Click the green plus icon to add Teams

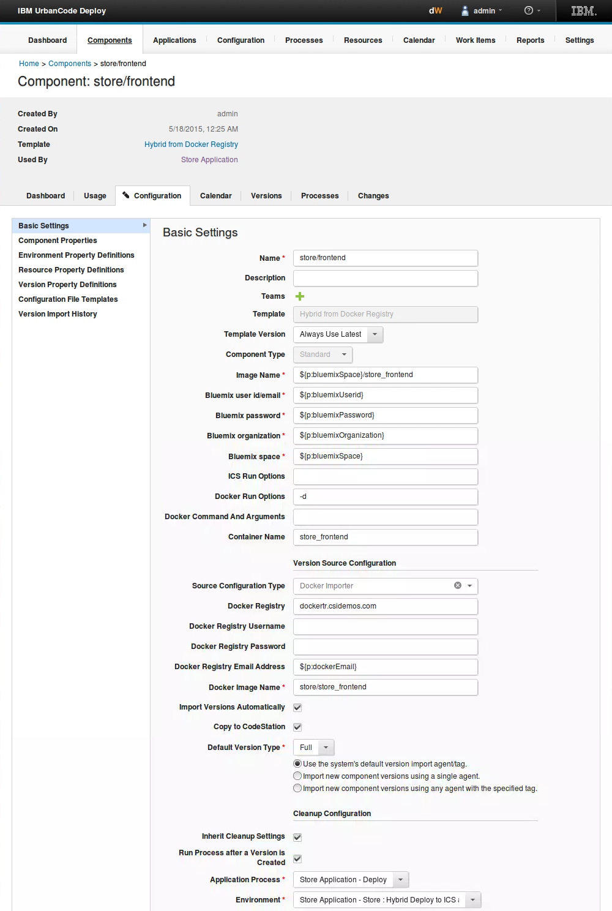(x=300, y=296)
